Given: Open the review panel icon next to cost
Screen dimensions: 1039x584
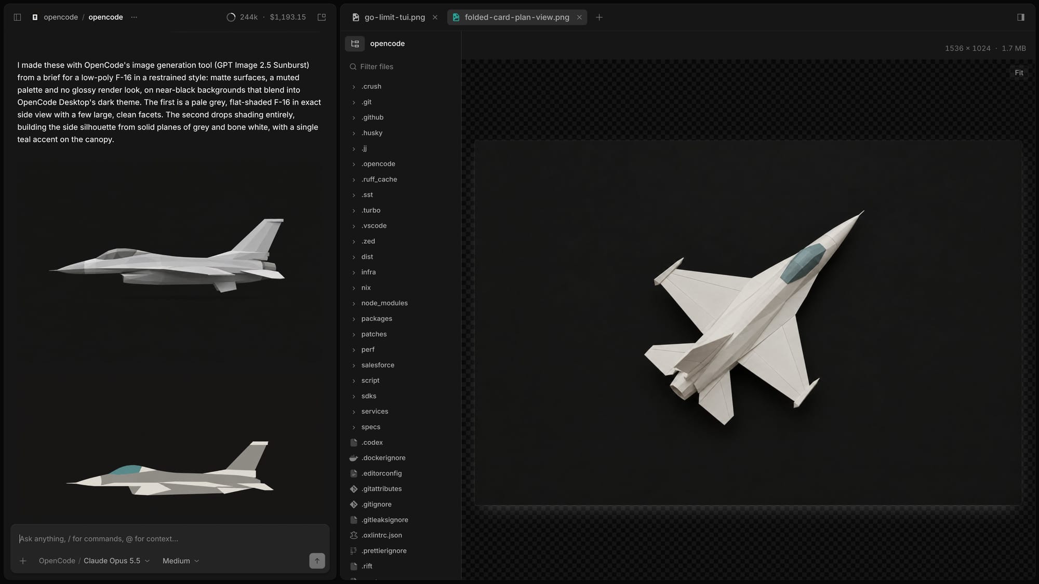Looking at the screenshot, I should tap(322, 17).
